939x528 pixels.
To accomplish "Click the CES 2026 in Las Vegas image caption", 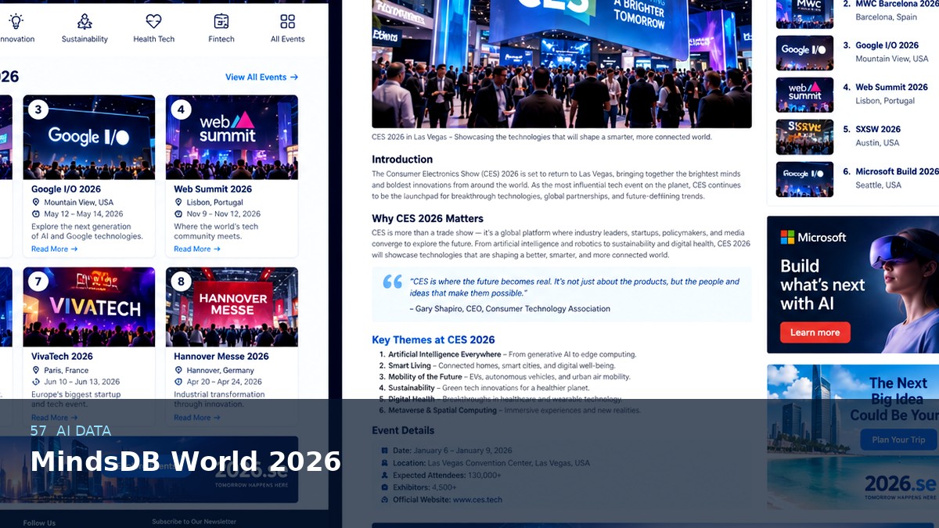I will click(x=541, y=137).
